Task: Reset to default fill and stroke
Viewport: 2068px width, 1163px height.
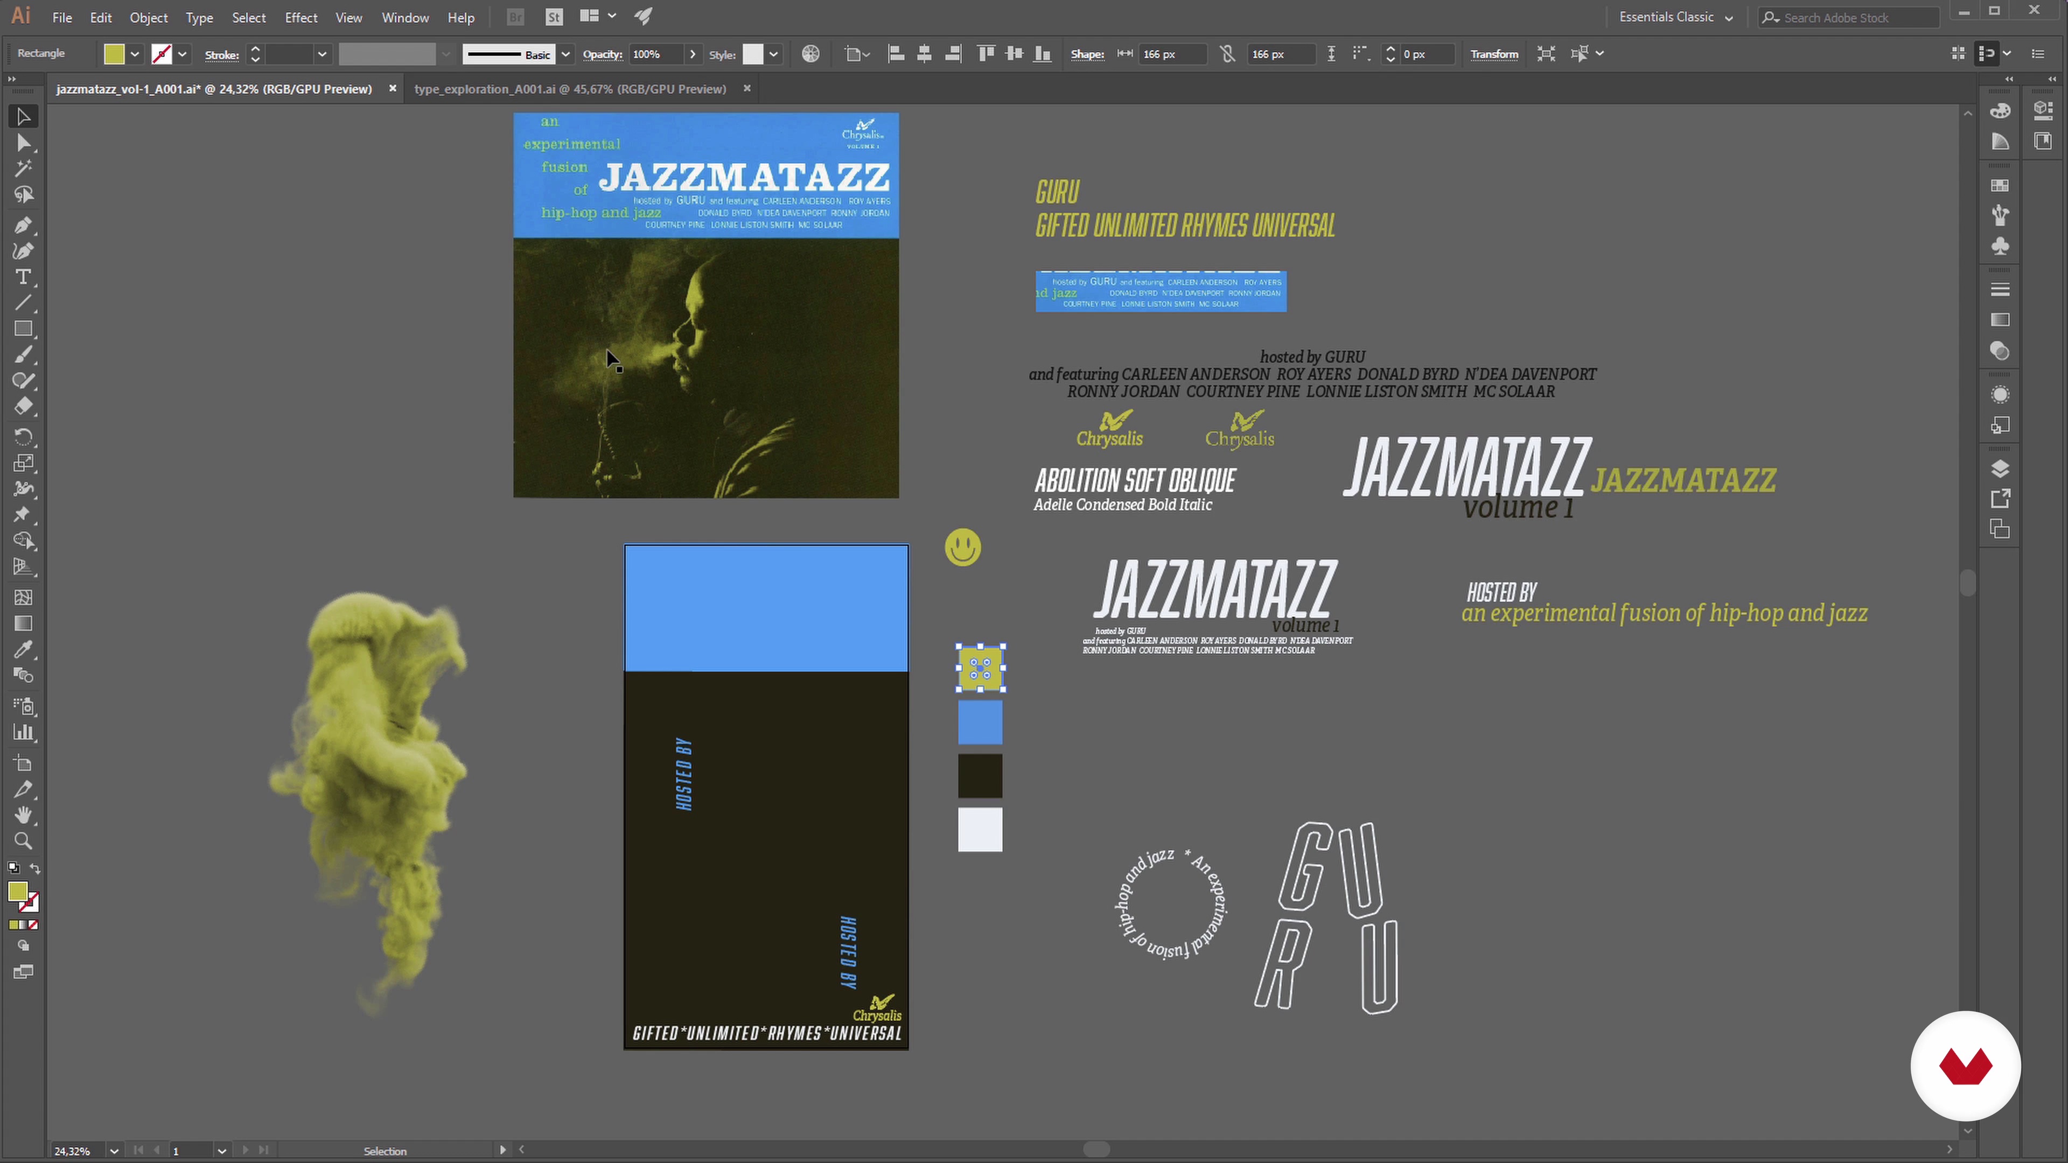Action: click(x=13, y=868)
